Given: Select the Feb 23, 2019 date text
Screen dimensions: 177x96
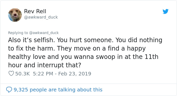Looking at the screenshot, I should (75, 74).
